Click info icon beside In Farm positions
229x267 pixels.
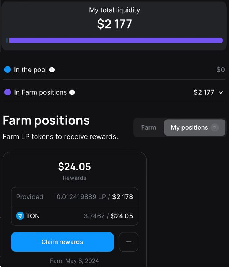72,92
